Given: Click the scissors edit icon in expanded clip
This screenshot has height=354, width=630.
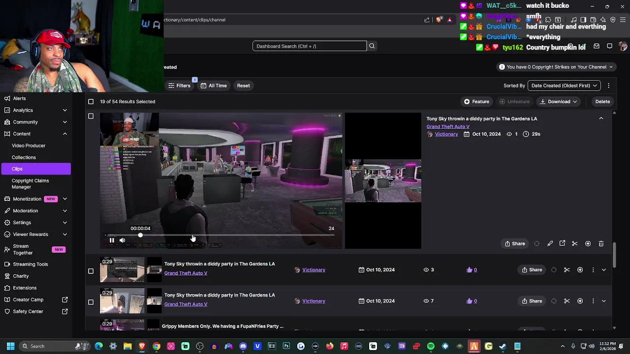Looking at the screenshot, I should click(575, 244).
